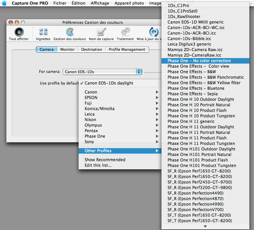Open the Capture One PRO menu
Image resolution: width=254 pixels, height=230 pixels.
[x=30, y=3]
